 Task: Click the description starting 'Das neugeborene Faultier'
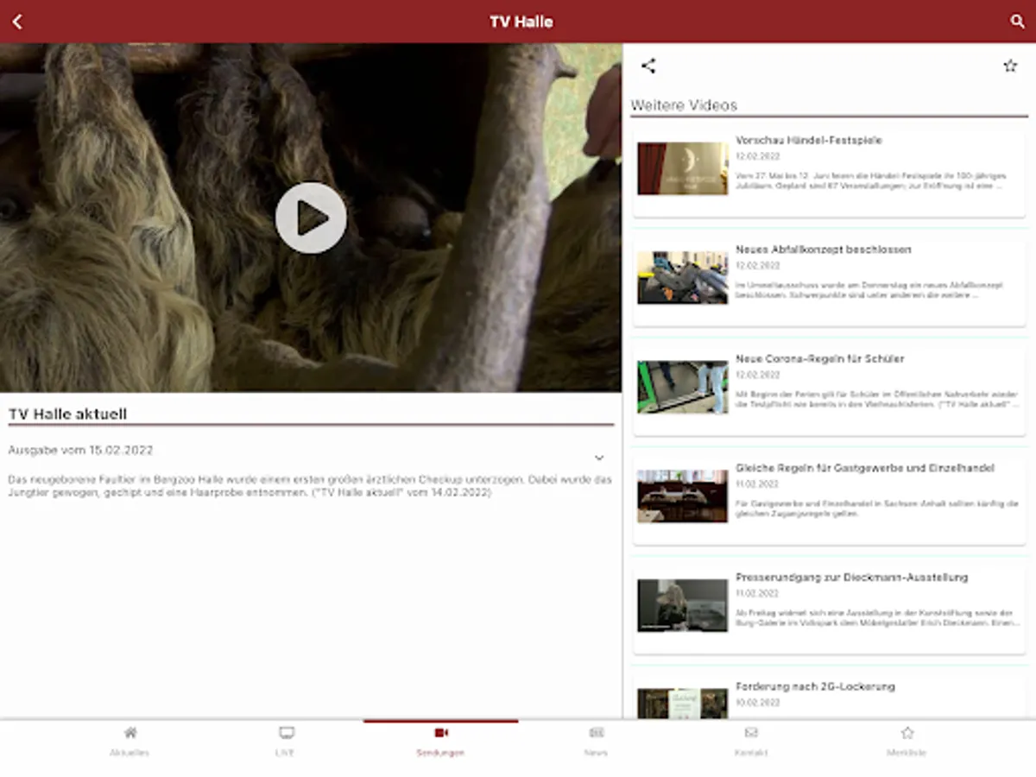point(310,486)
